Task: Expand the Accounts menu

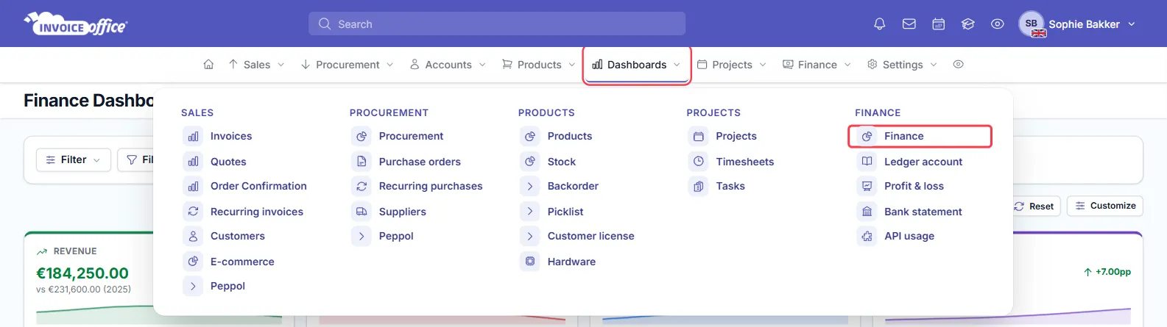Action: click(x=448, y=65)
